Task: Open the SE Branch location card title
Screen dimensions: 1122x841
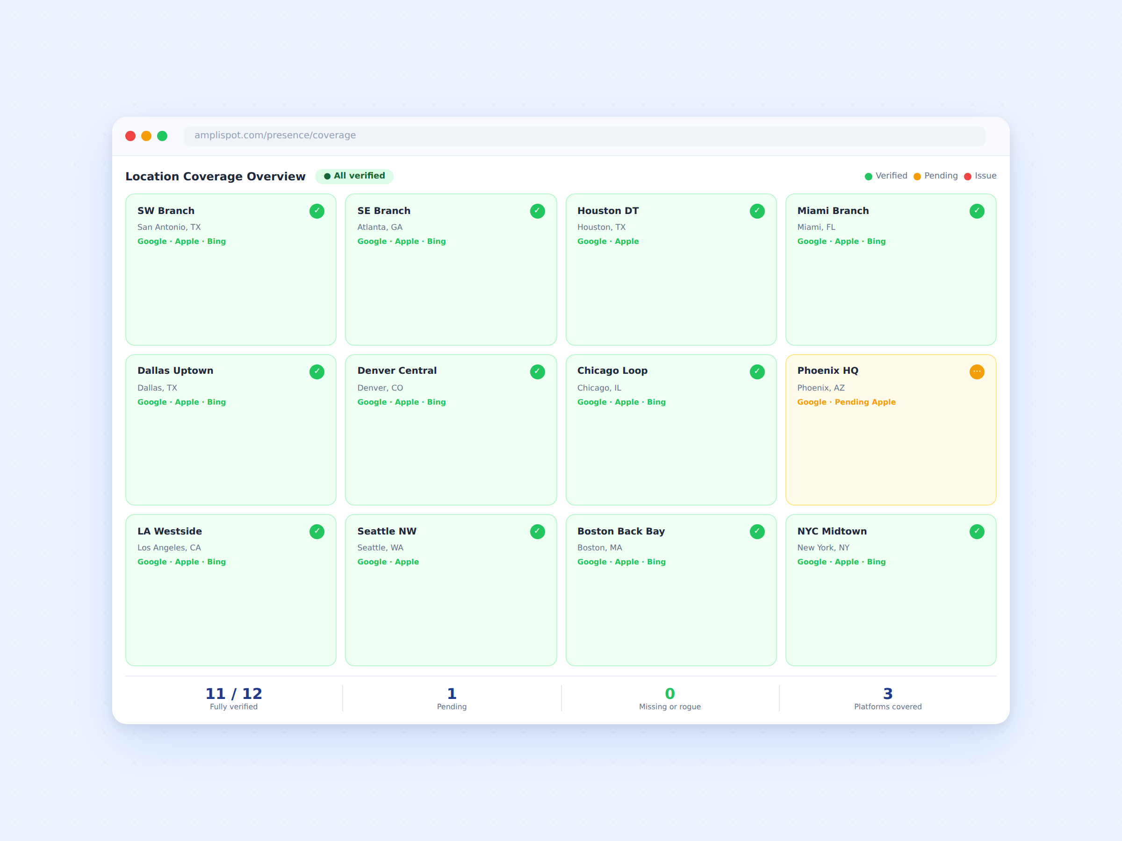Action: [384, 210]
